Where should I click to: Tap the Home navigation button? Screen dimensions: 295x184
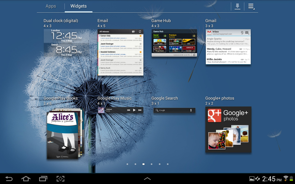coord(26,178)
